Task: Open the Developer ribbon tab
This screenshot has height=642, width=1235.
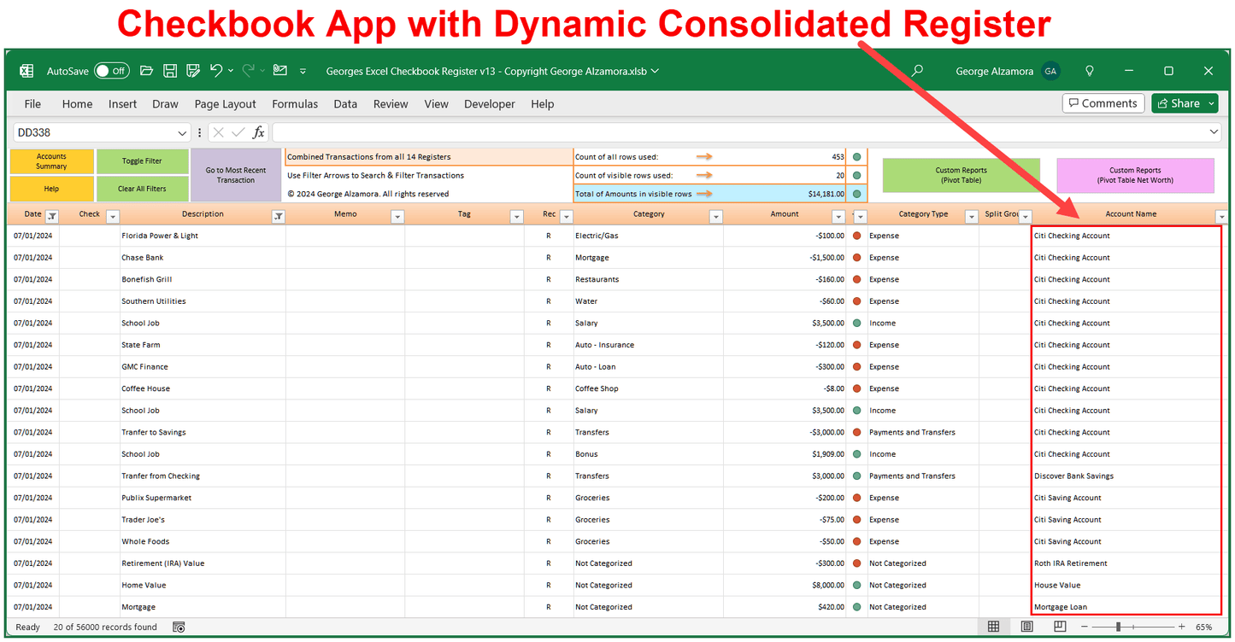Action: click(489, 104)
